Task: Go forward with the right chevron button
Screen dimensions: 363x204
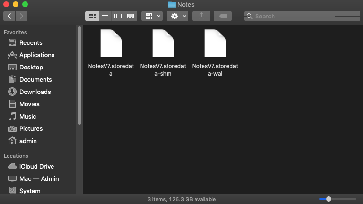Action: [21, 16]
